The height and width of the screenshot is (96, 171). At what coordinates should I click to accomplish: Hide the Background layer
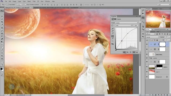[x=147, y=77]
